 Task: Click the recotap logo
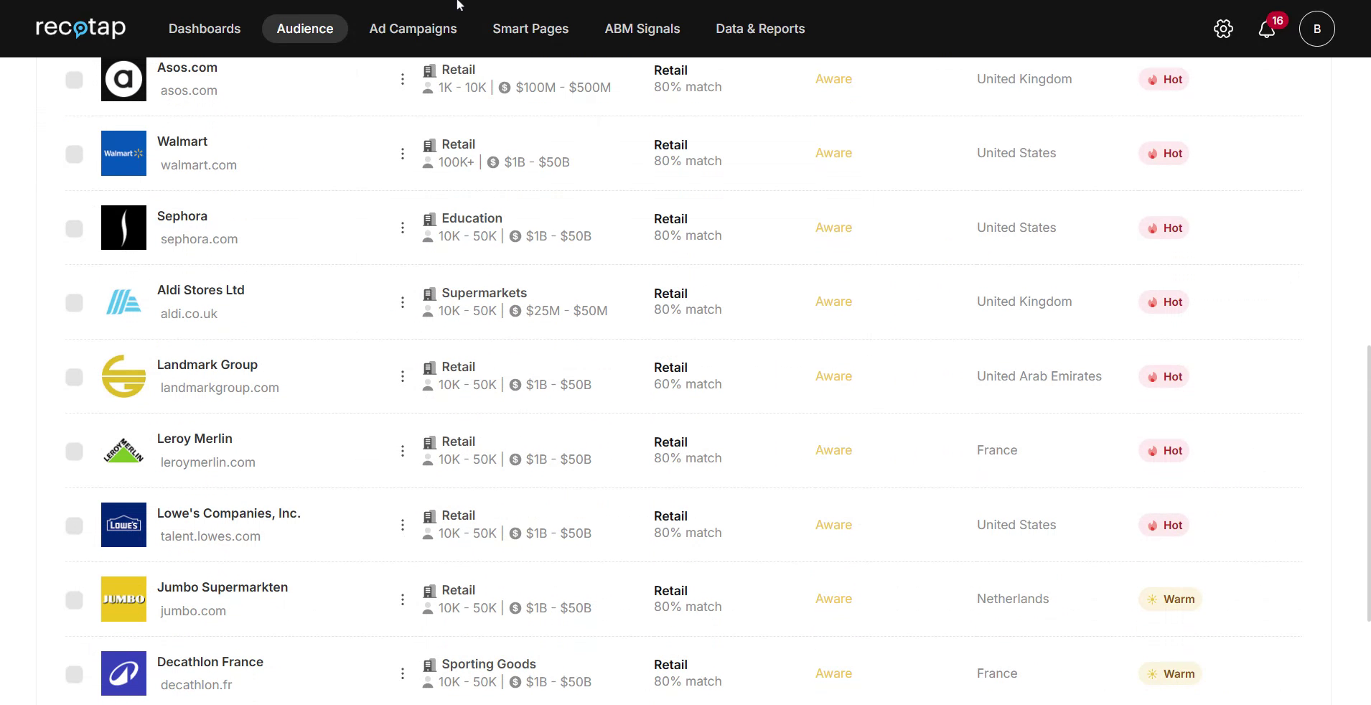(x=80, y=28)
